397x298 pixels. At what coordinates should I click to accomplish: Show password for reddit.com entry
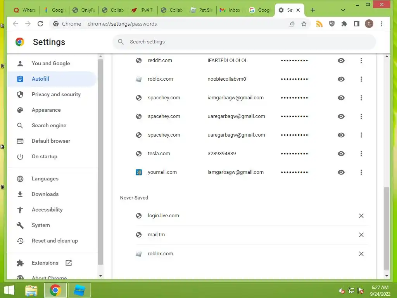click(341, 61)
